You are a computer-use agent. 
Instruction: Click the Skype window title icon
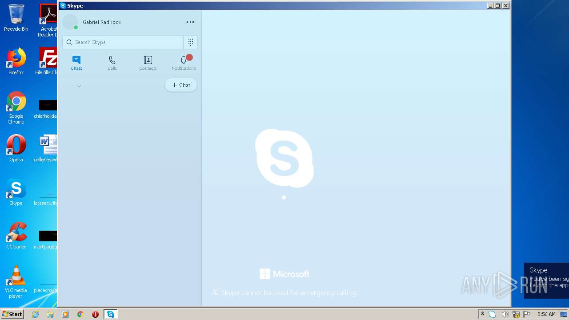click(x=63, y=6)
